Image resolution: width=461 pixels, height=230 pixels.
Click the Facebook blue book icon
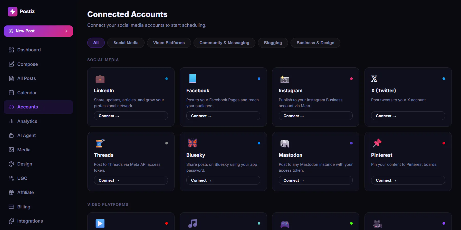pyautogui.click(x=193, y=79)
